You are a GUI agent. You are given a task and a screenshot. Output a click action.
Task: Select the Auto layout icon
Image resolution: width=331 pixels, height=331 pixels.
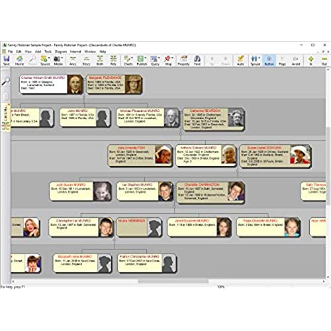click(x=240, y=60)
